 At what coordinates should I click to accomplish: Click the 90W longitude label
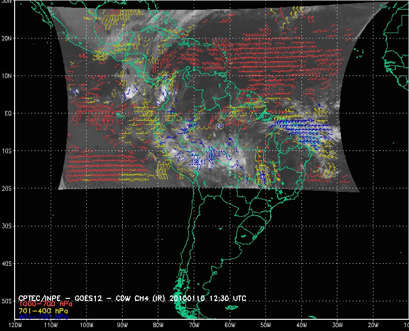[122, 325]
